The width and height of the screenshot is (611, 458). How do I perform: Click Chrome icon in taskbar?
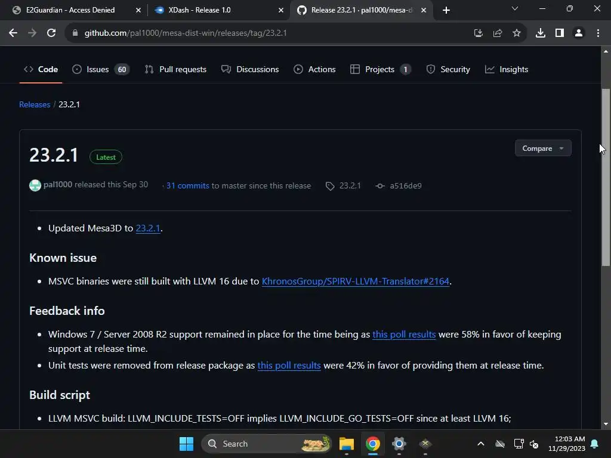coord(373,444)
